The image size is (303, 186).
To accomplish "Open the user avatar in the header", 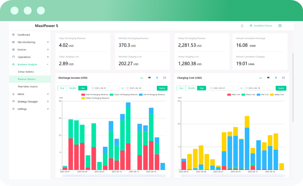I will [x=280, y=26].
